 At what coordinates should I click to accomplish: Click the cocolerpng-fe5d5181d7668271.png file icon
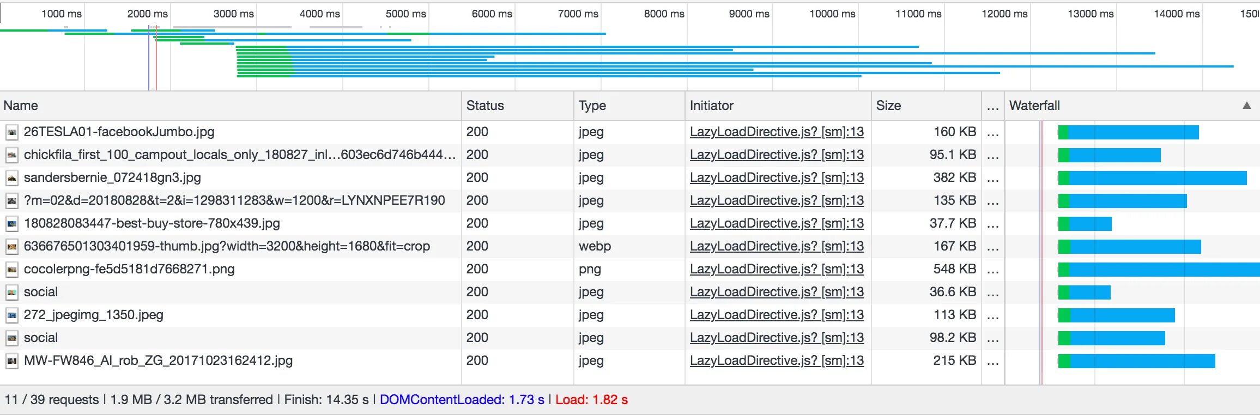pyautogui.click(x=12, y=269)
